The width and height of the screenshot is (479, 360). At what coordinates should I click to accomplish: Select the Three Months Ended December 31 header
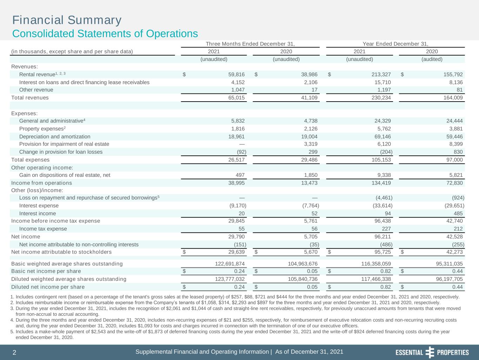pyautogui.click(x=250, y=44)
